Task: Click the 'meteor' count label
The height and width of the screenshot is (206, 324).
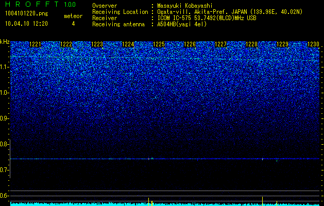Action: point(73,16)
